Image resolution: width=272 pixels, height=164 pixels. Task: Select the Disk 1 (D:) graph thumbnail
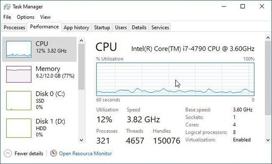point(19,128)
